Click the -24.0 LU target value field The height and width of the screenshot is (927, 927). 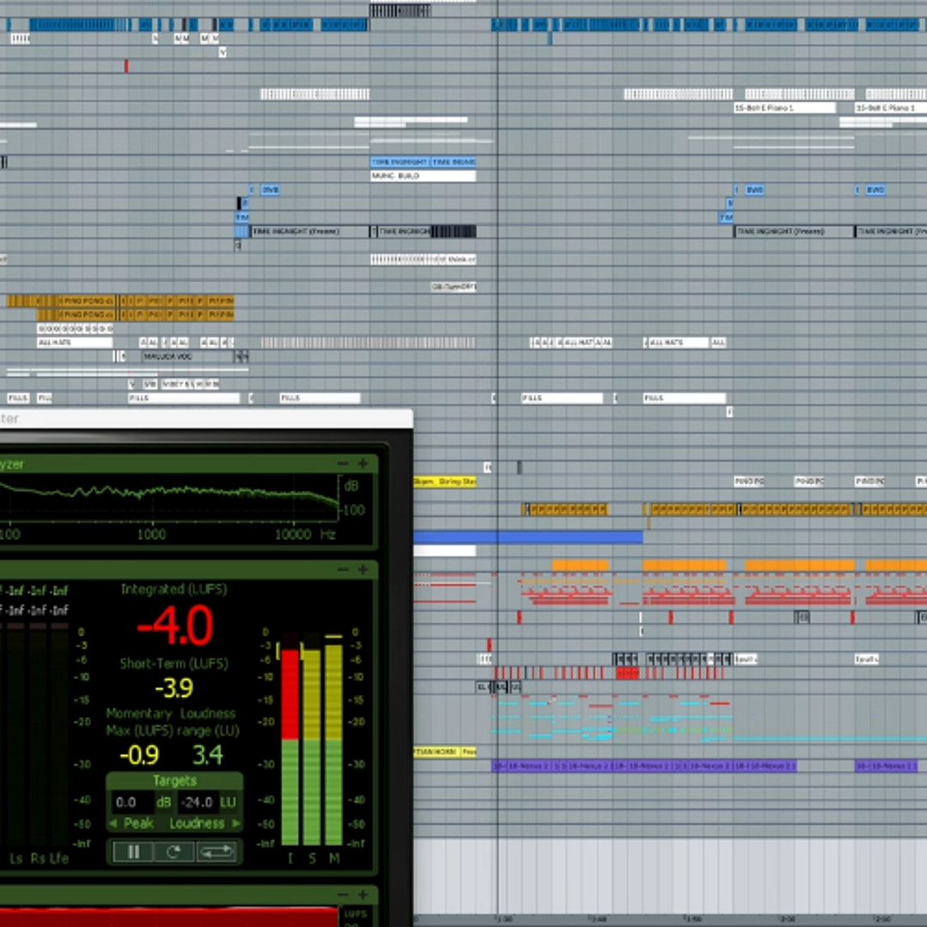tap(197, 802)
